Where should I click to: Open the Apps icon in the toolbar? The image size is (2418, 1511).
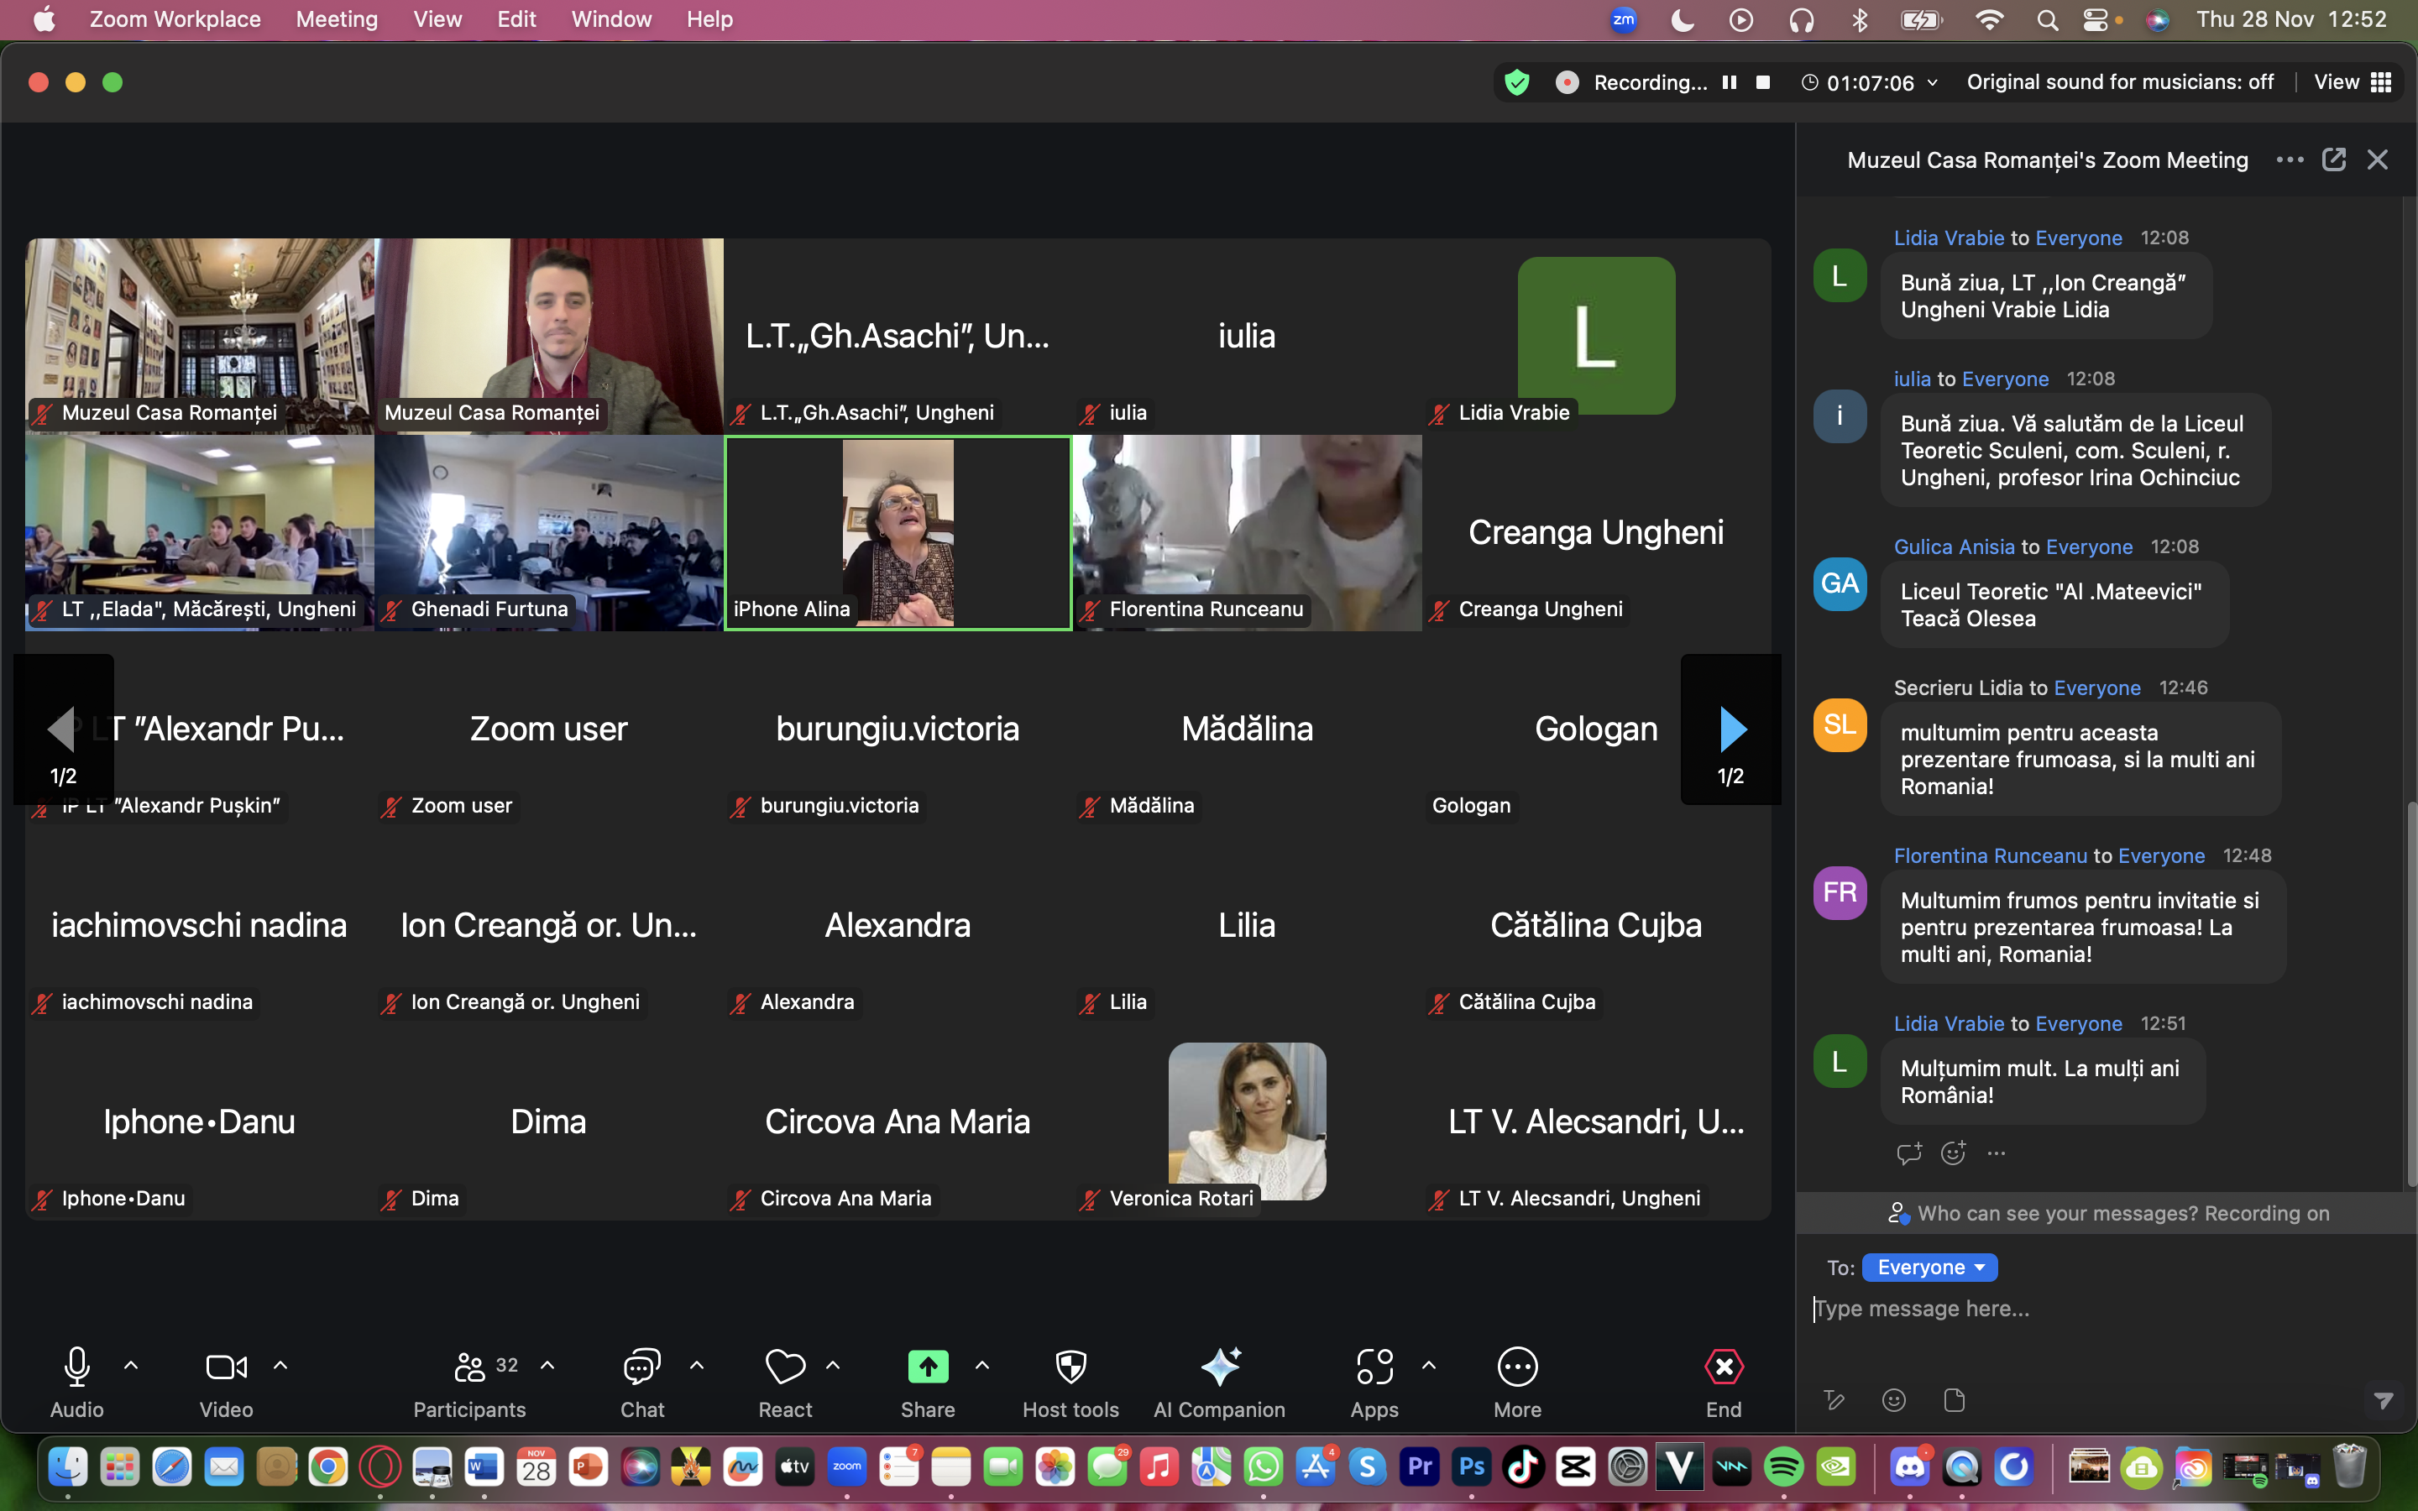point(1374,1367)
